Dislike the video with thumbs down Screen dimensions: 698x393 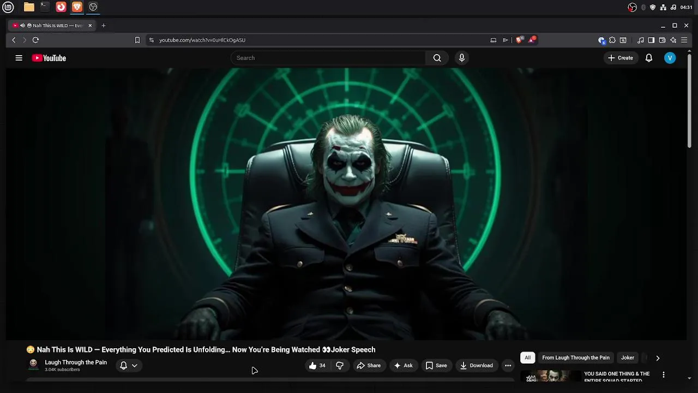click(340, 366)
